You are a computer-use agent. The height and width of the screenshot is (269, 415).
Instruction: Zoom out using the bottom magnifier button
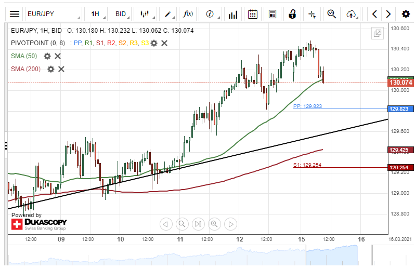[x=182, y=224]
